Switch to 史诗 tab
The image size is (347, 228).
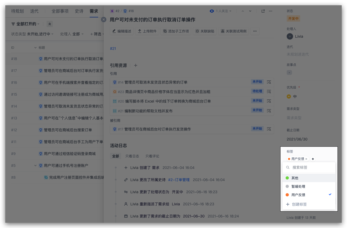(79, 11)
